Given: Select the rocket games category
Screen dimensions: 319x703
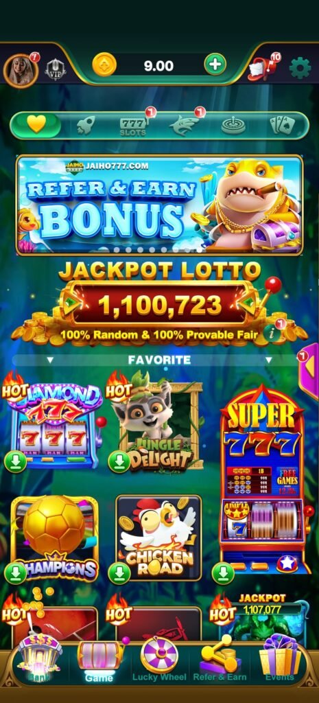Looking at the screenshot, I should 84,125.
